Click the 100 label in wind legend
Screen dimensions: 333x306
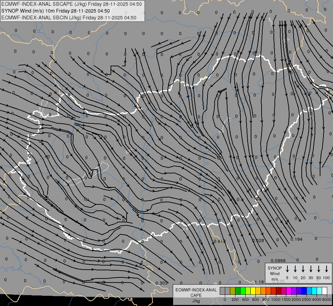(327, 278)
